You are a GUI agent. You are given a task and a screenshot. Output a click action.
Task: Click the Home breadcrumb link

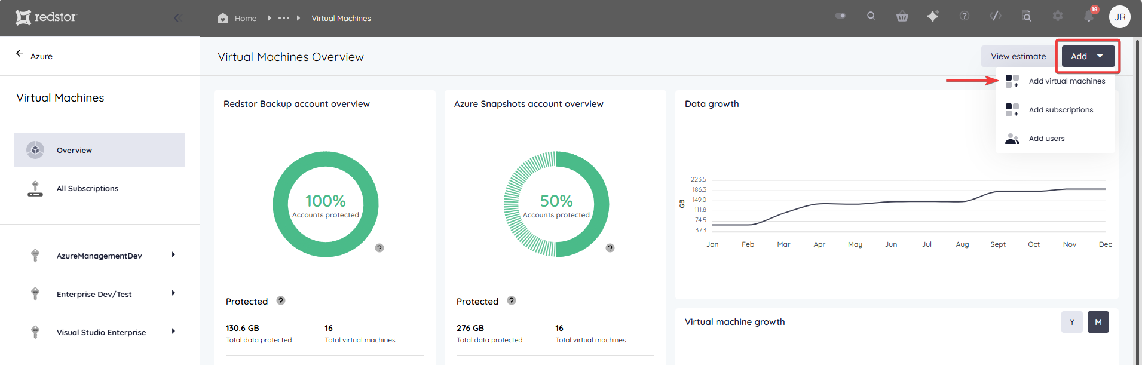(x=246, y=19)
